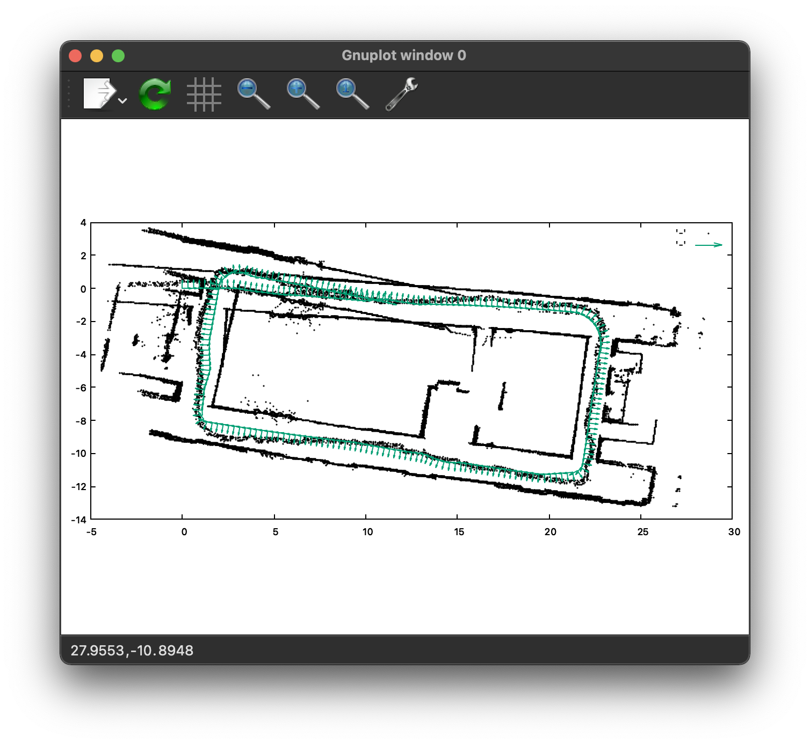Click the next zoom magnifier icon
Image resolution: width=810 pixels, height=744 pixels.
tap(303, 94)
